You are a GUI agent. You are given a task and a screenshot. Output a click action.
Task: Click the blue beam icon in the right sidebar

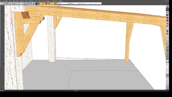pos(167,48)
